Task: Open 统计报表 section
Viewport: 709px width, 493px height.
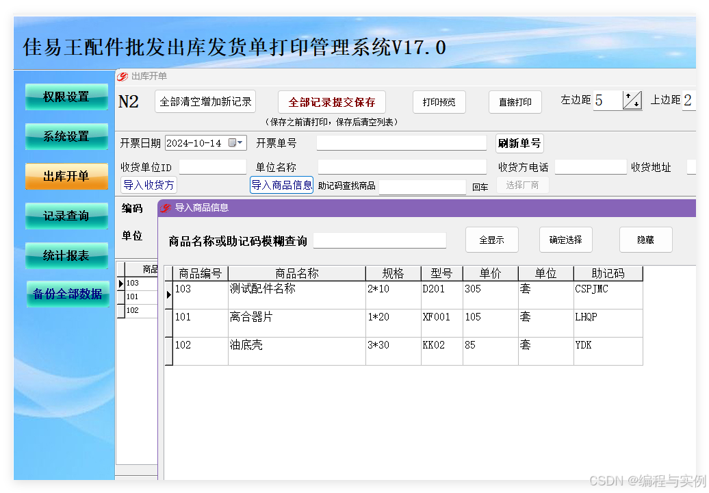Action: pyautogui.click(x=66, y=255)
